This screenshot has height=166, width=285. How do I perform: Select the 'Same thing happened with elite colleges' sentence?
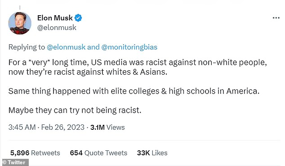coord(134,91)
